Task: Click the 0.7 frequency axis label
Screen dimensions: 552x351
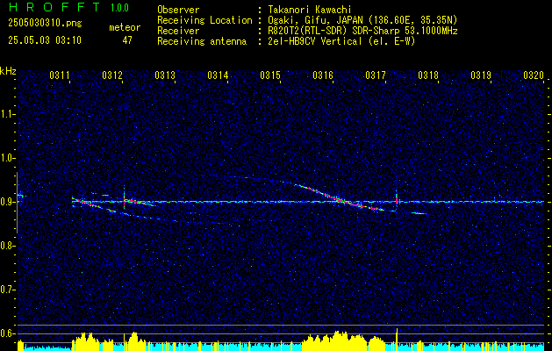Action: (7, 290)
